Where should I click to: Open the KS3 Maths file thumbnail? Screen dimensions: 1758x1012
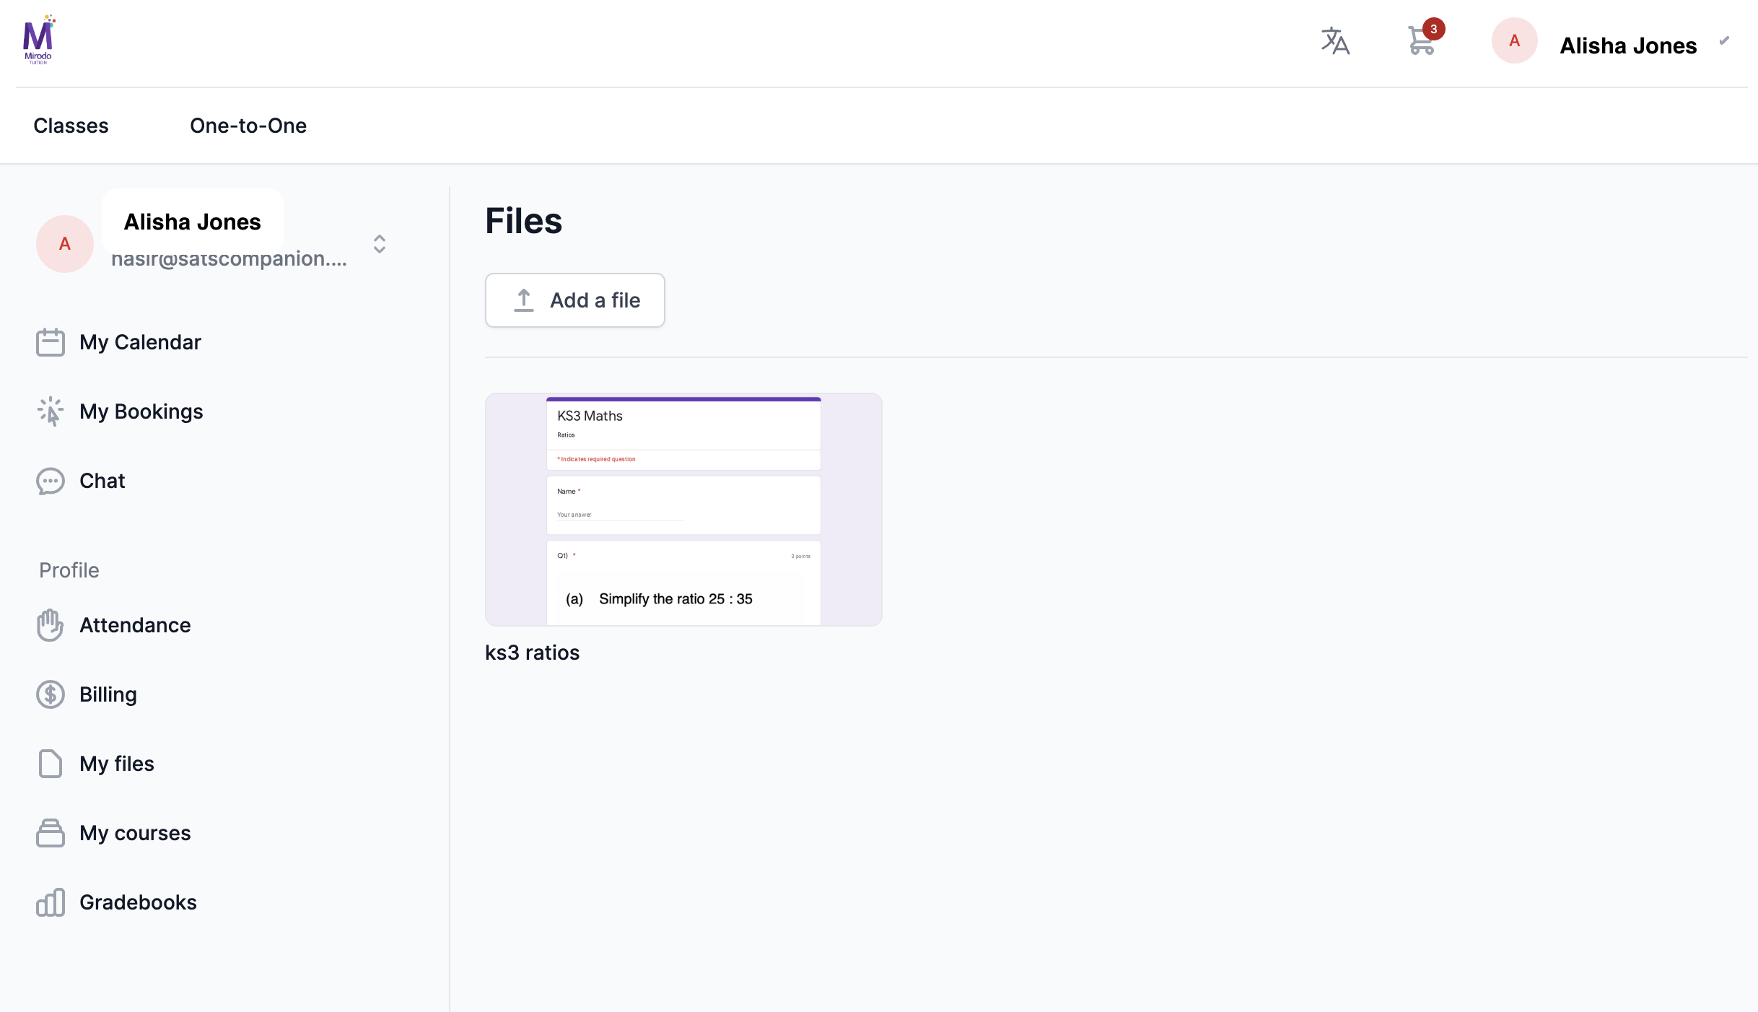(x=683, y=510)
